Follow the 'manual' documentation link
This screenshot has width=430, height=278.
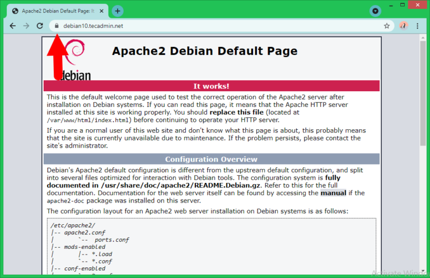coord(334,193)
